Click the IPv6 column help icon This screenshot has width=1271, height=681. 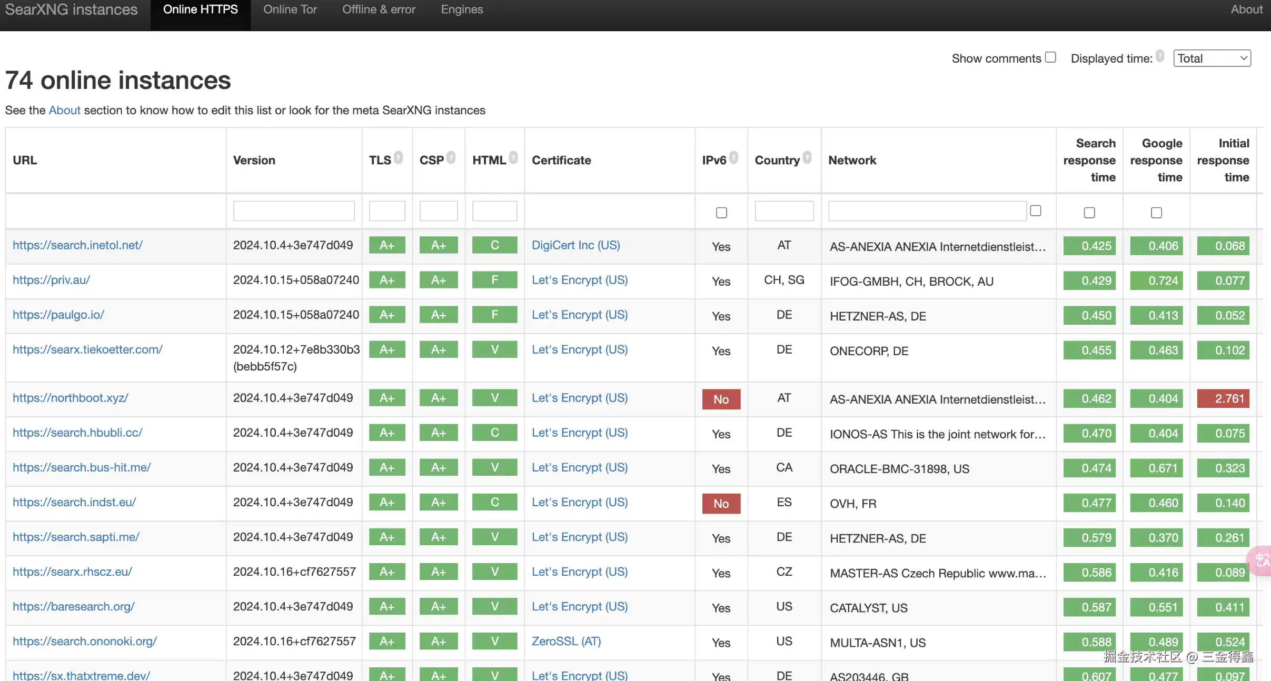click(733, 157)
